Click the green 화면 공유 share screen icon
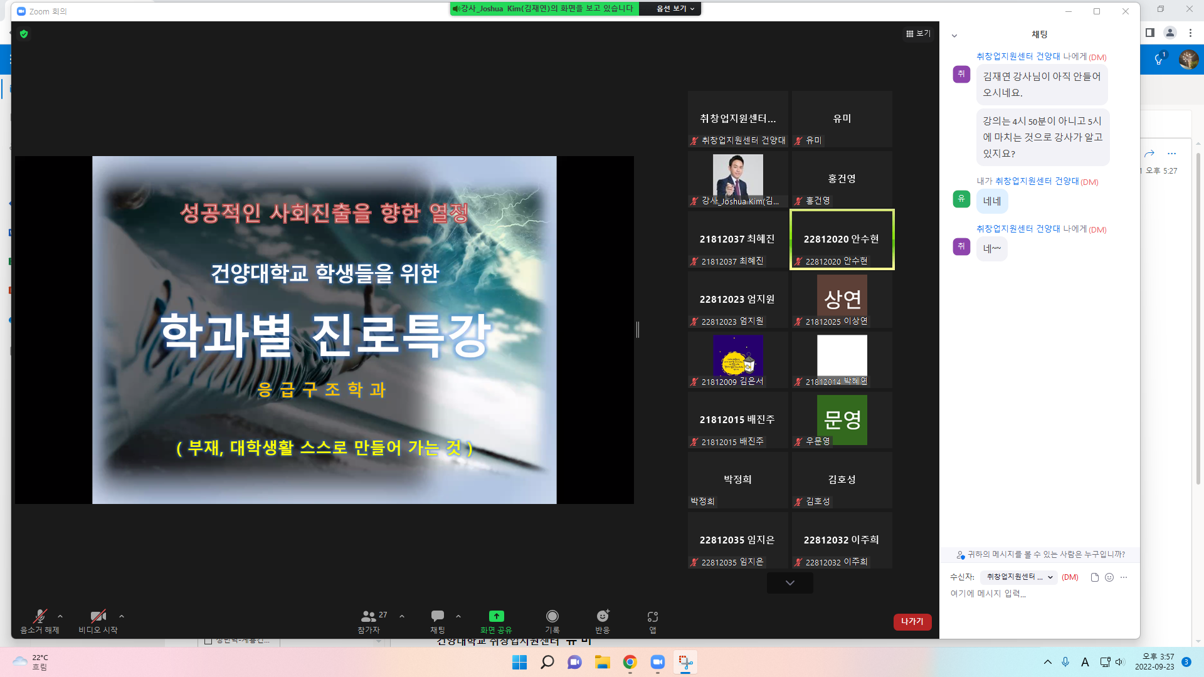Image resolution: width=1204 pixels, height=677 pixels. coord(496,616)
